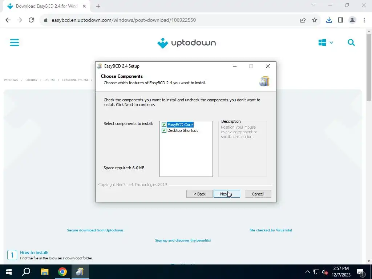Open WINDOWS breadcrumb link
Viewport: 372px width, 279px height.
coord(11,80)
